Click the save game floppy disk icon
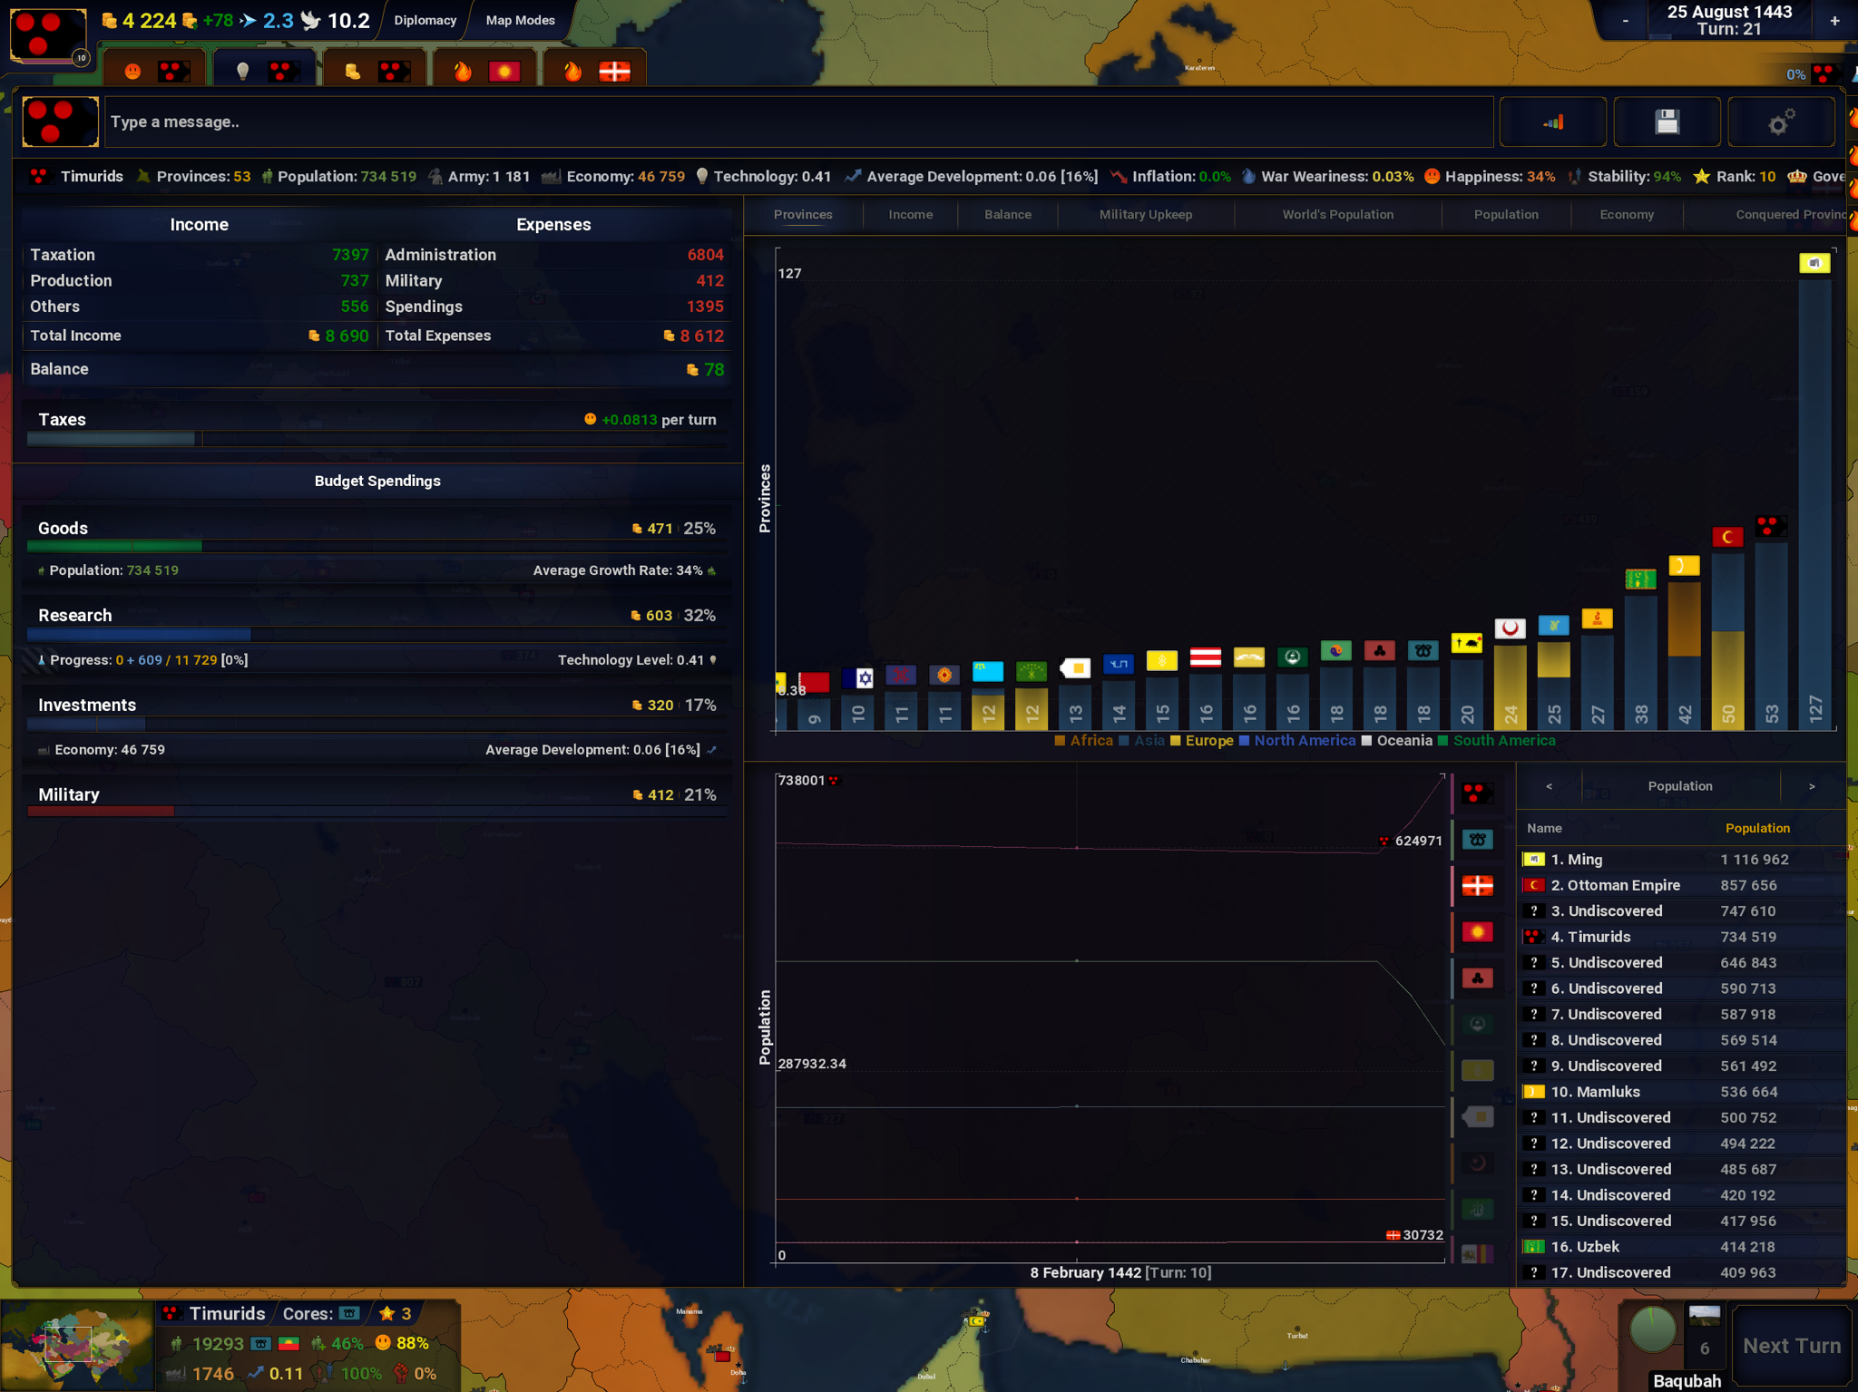1858x1392 pixels. point(1667,122)
